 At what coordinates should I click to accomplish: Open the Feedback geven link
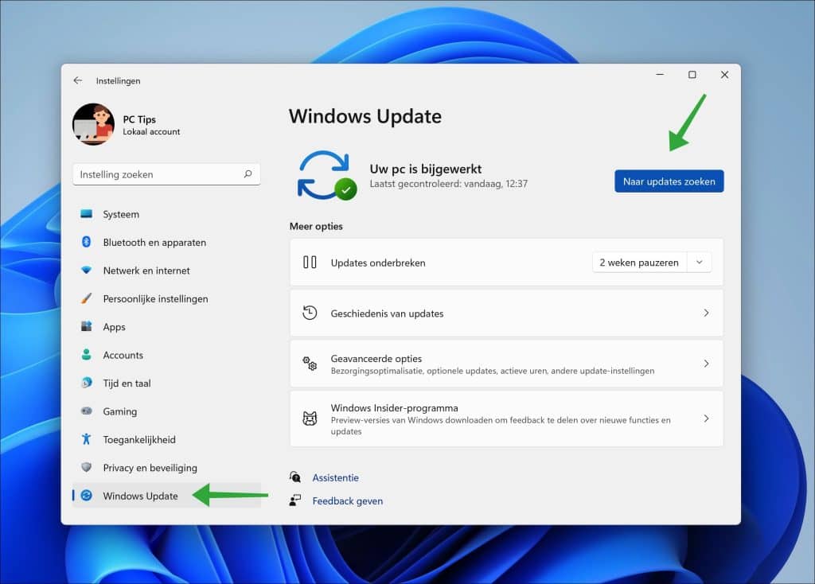(x=349, y=500)
